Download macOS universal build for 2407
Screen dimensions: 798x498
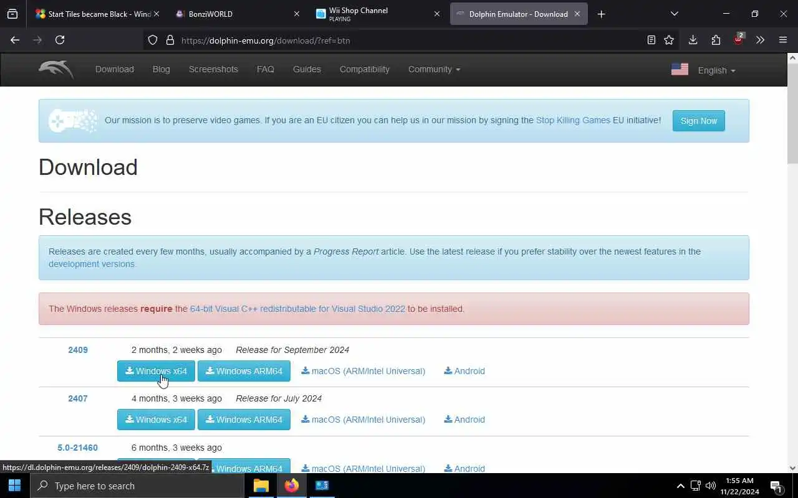tap(363, 420)
